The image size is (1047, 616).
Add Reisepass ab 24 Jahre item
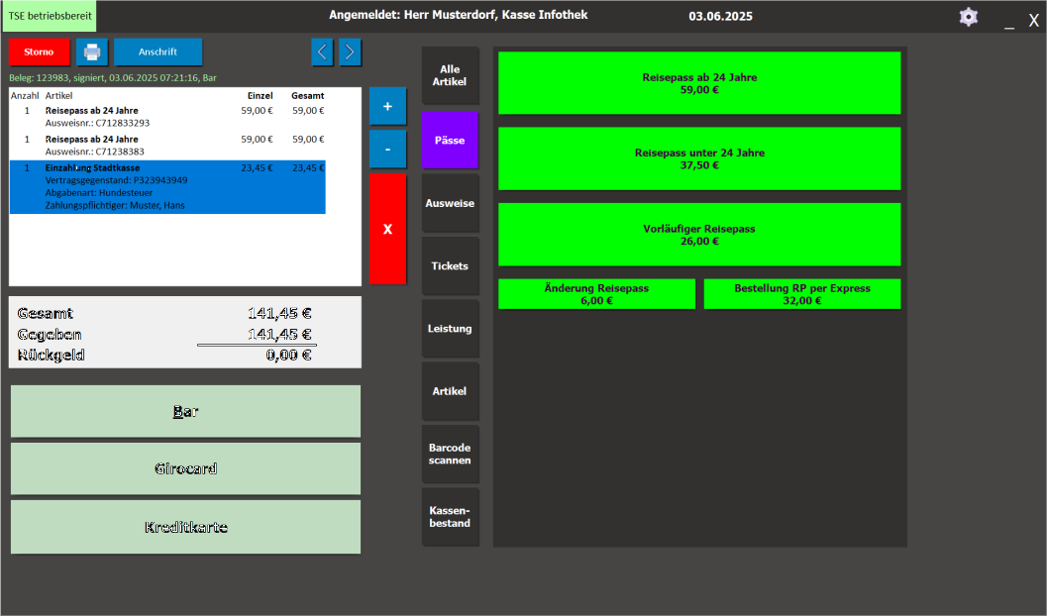tap(698, 83)
